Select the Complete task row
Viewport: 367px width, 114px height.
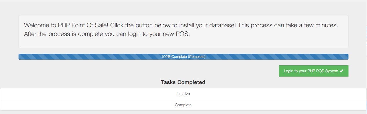(183, 105)
